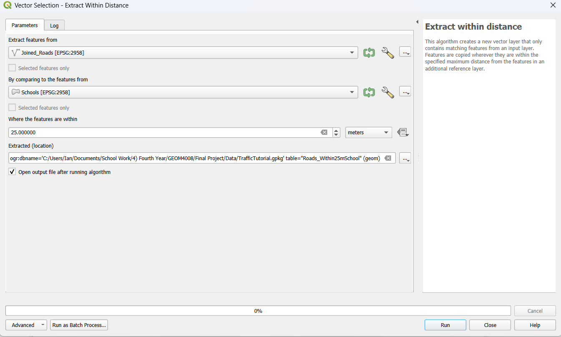Viewport: 561px width, 337px height.
Task: Collapse the help panel with arrow
Action: point(417,22)
